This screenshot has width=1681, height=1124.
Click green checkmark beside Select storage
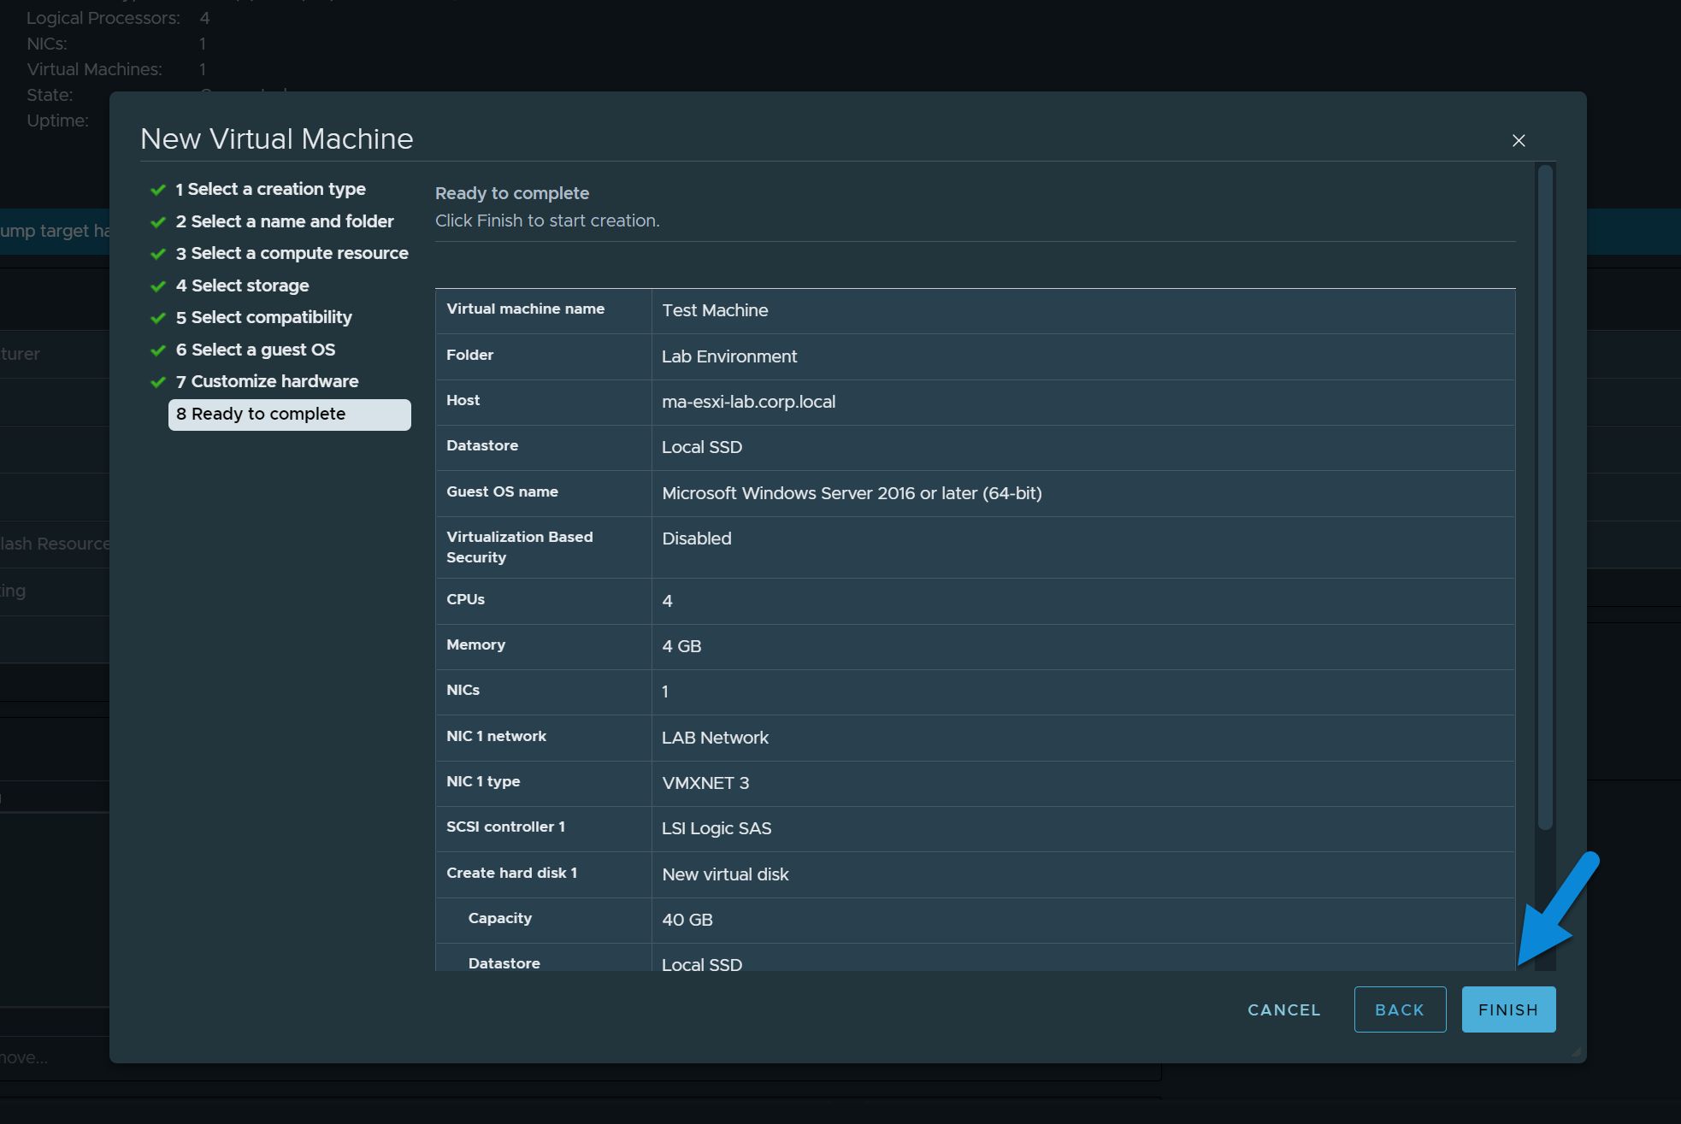(157, 286)
